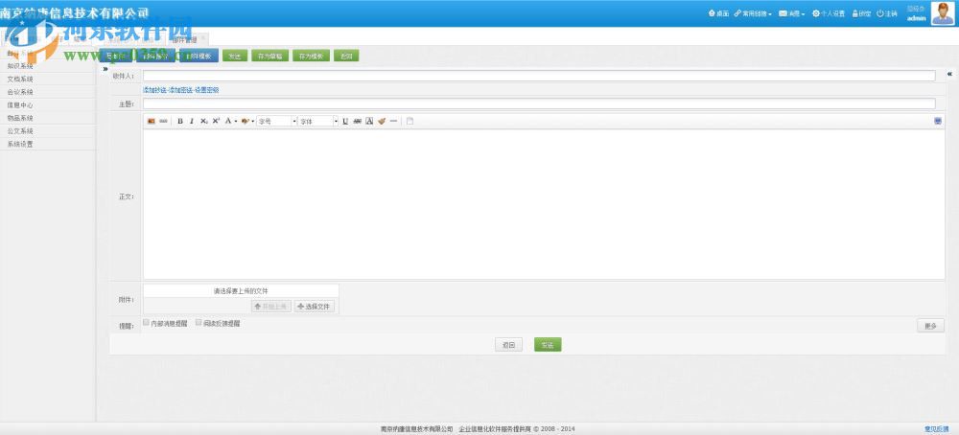Toggle italic formatting in editor

click(x=192, y=122)
